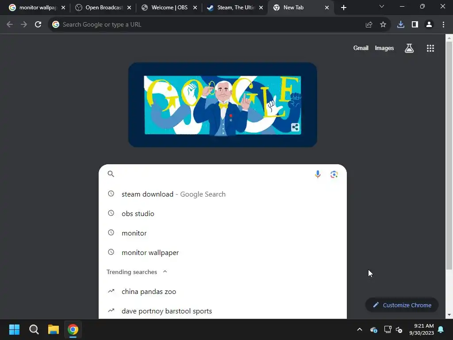Screen dimensions: 453x340
Task: Start voice search with microphone
Action: 318,174
